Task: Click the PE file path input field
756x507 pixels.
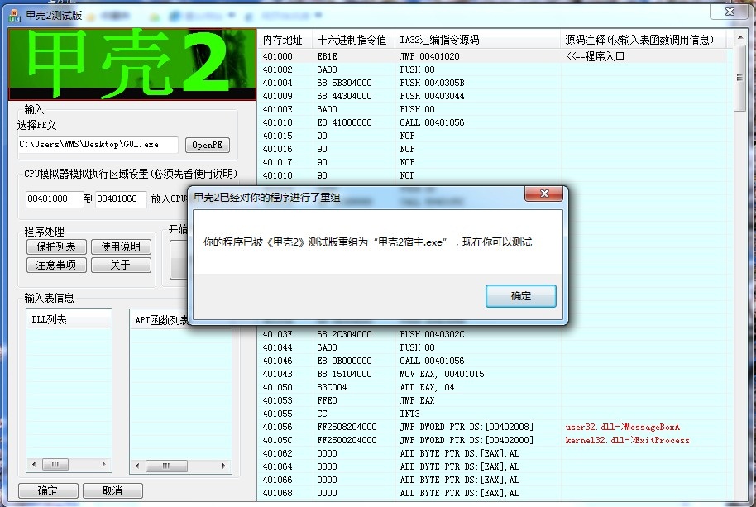Action: [x=98, y=145]
